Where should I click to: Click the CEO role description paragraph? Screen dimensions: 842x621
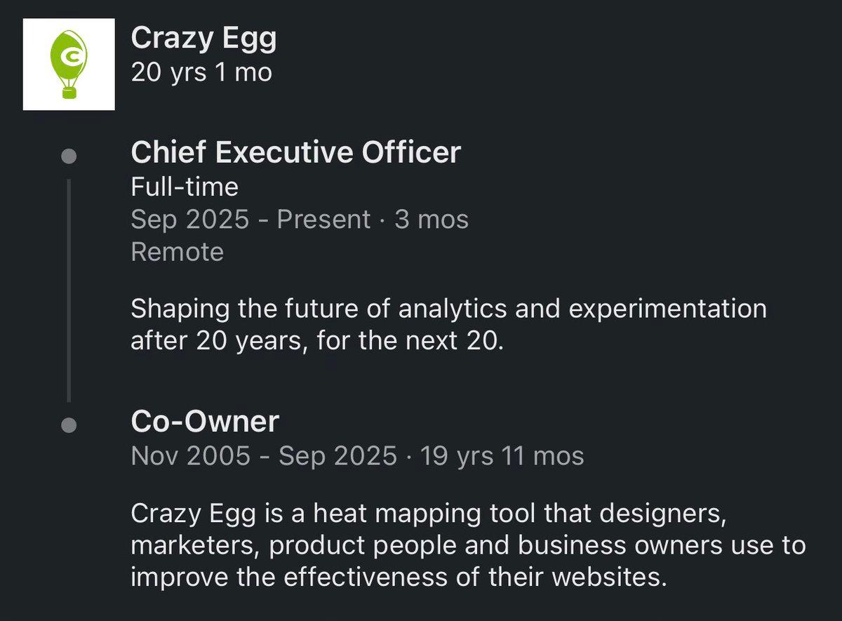click(448, 324)
